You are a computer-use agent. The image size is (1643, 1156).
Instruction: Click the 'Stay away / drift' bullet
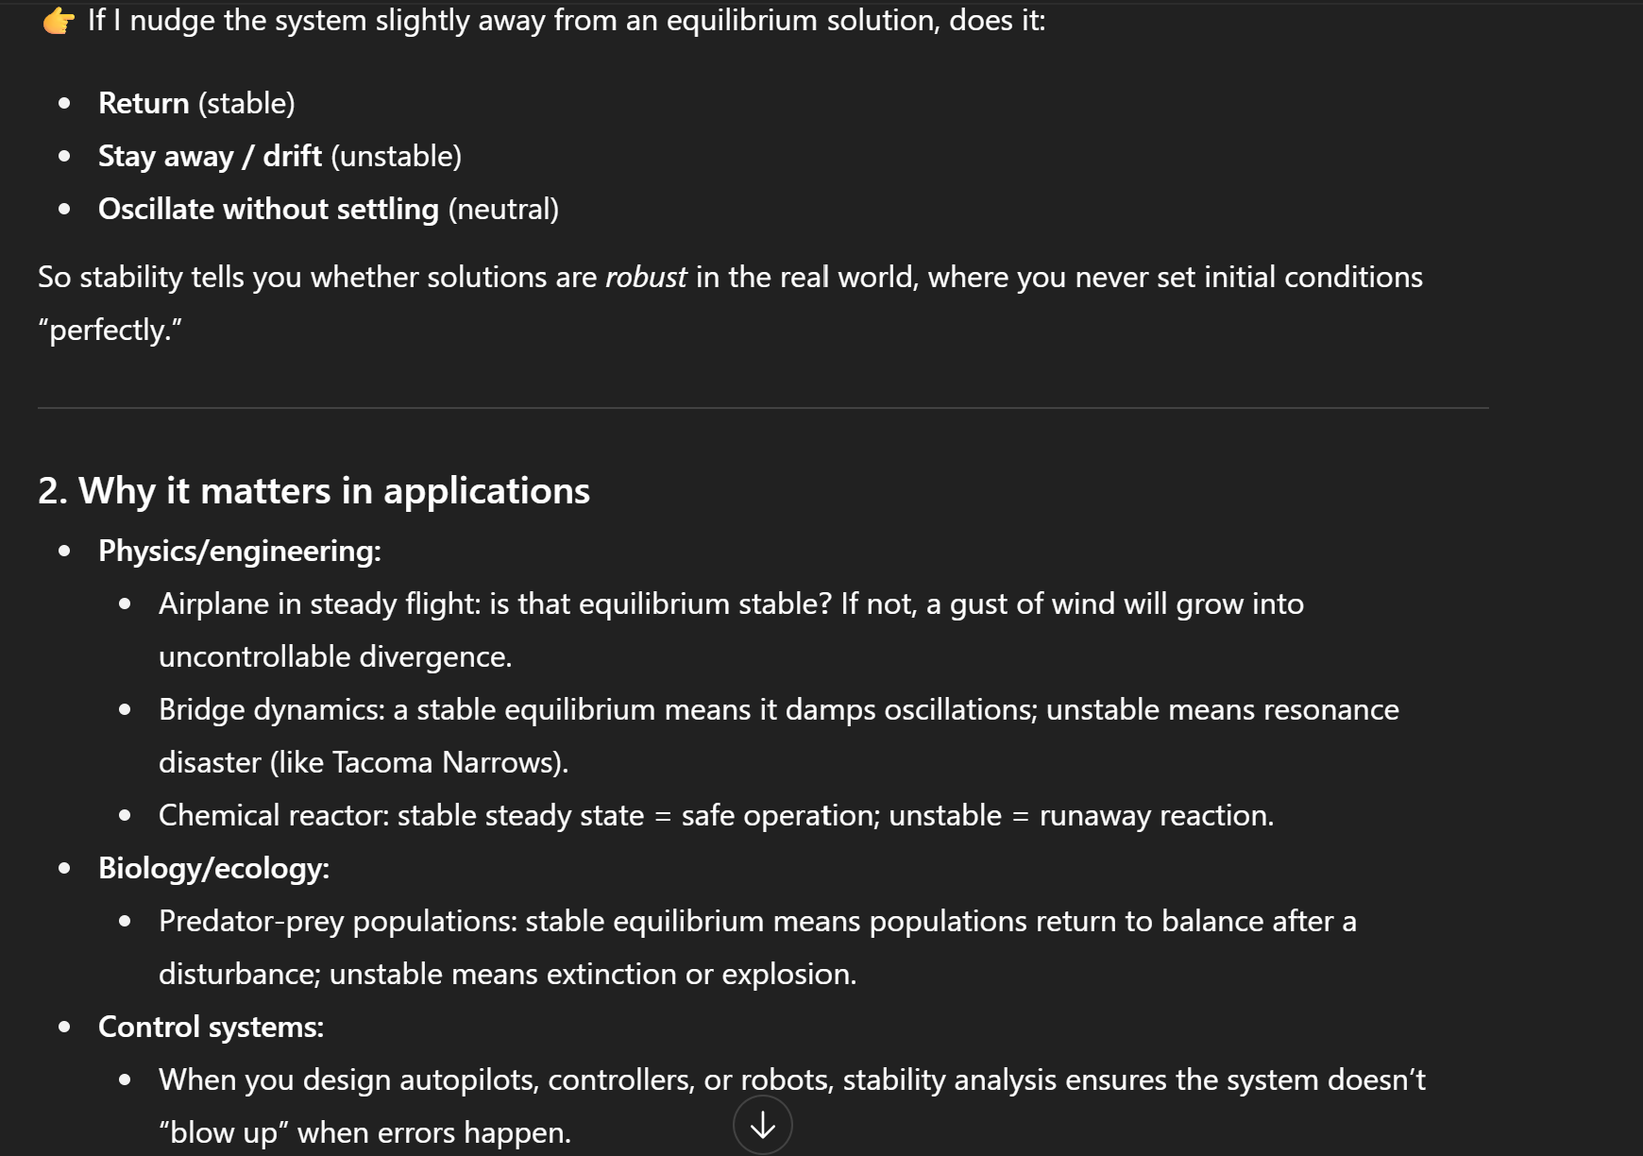(x=210, y=156)
